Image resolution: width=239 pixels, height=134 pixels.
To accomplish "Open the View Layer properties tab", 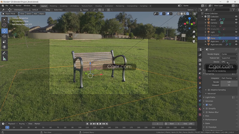I will (200, 69).
